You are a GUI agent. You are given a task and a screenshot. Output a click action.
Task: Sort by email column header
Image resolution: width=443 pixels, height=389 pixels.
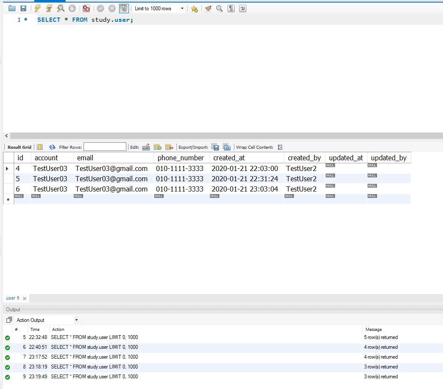click(114, 158)
